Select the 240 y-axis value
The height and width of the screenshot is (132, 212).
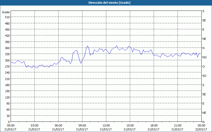point(7,73)
